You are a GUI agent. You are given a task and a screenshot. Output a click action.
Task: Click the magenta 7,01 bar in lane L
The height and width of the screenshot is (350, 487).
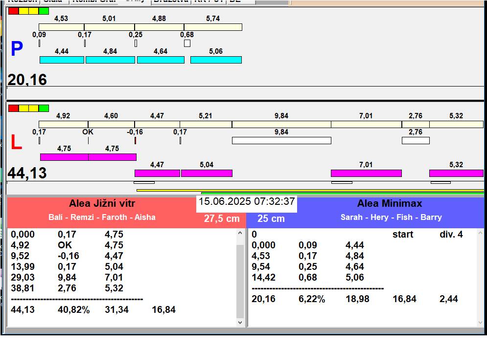tap(366, 173)
